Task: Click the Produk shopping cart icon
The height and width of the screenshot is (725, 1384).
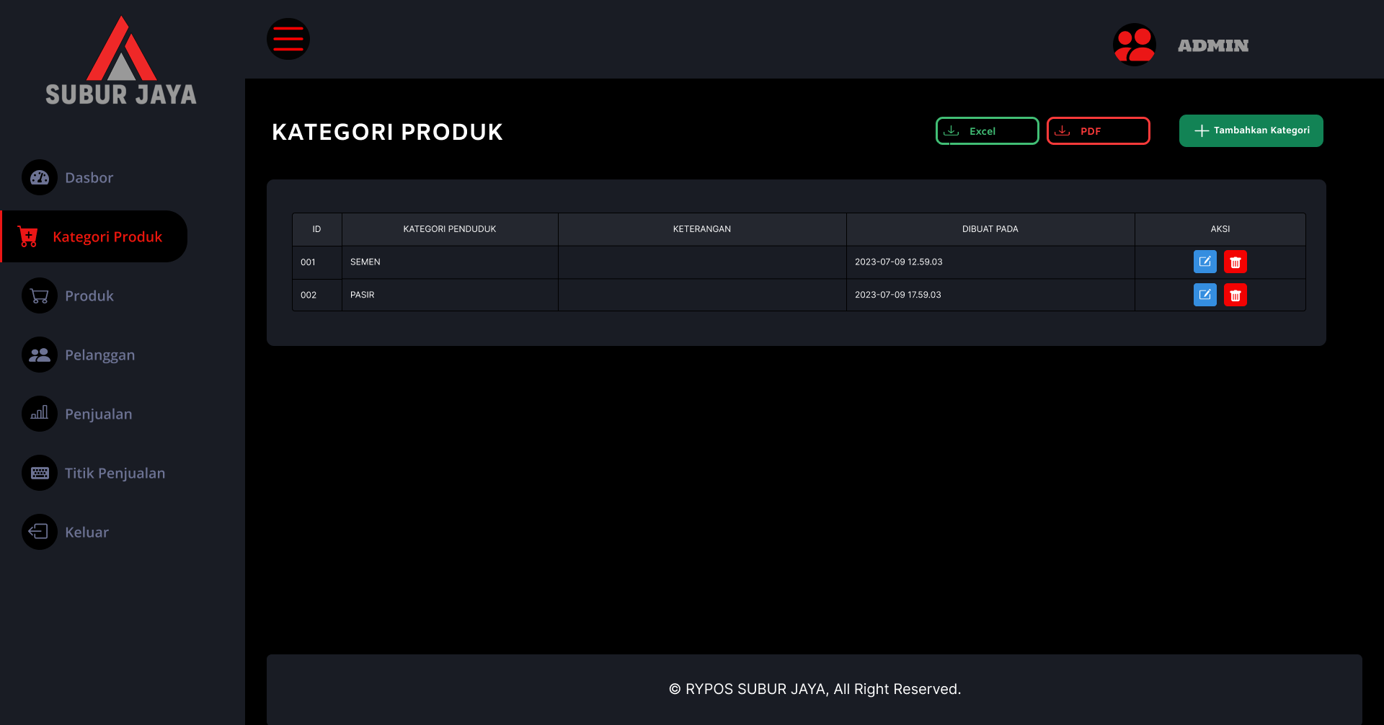Action: point(39,295)
